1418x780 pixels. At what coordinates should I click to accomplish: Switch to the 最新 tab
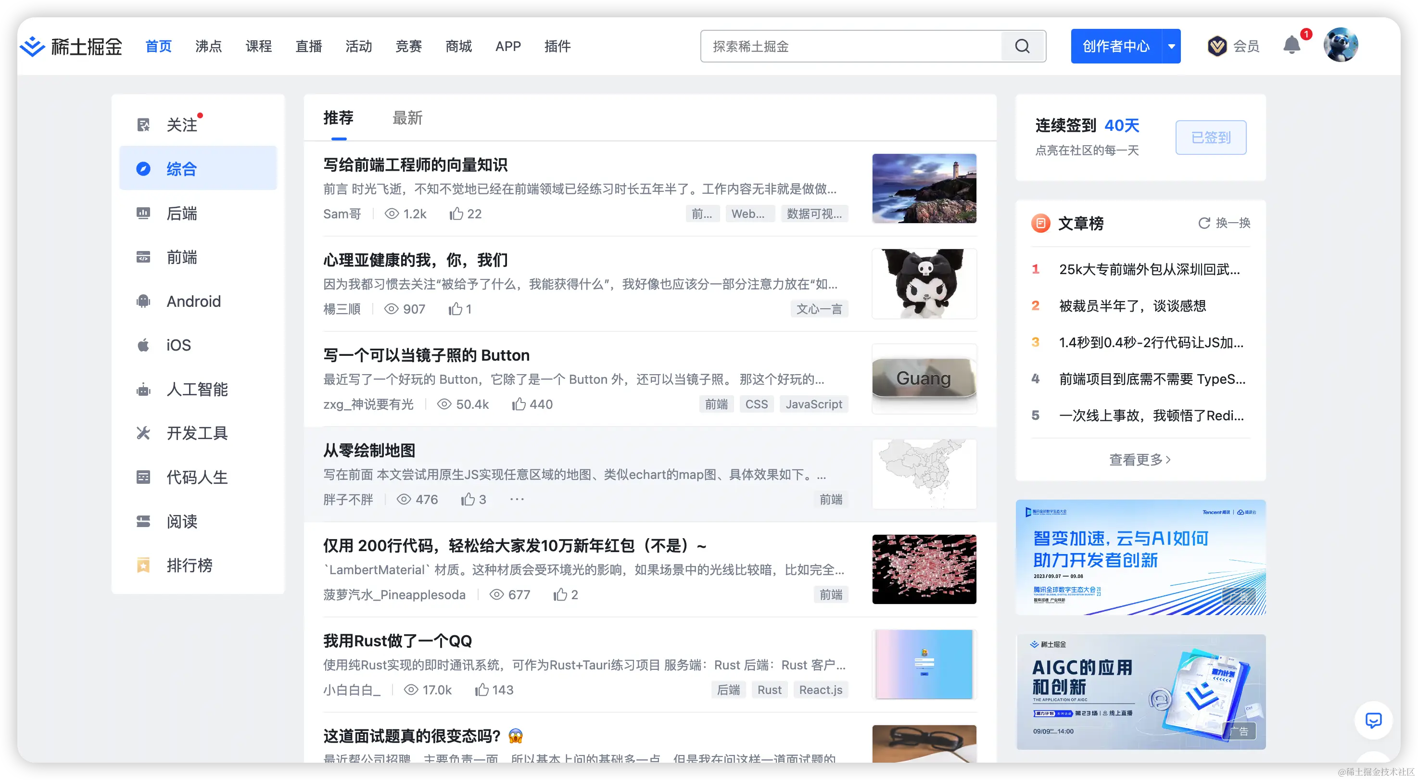(407, 118)
